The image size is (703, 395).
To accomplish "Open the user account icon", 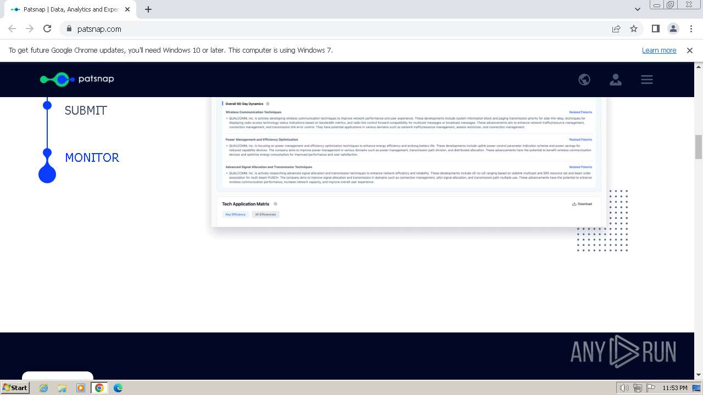I will [616, 80].
